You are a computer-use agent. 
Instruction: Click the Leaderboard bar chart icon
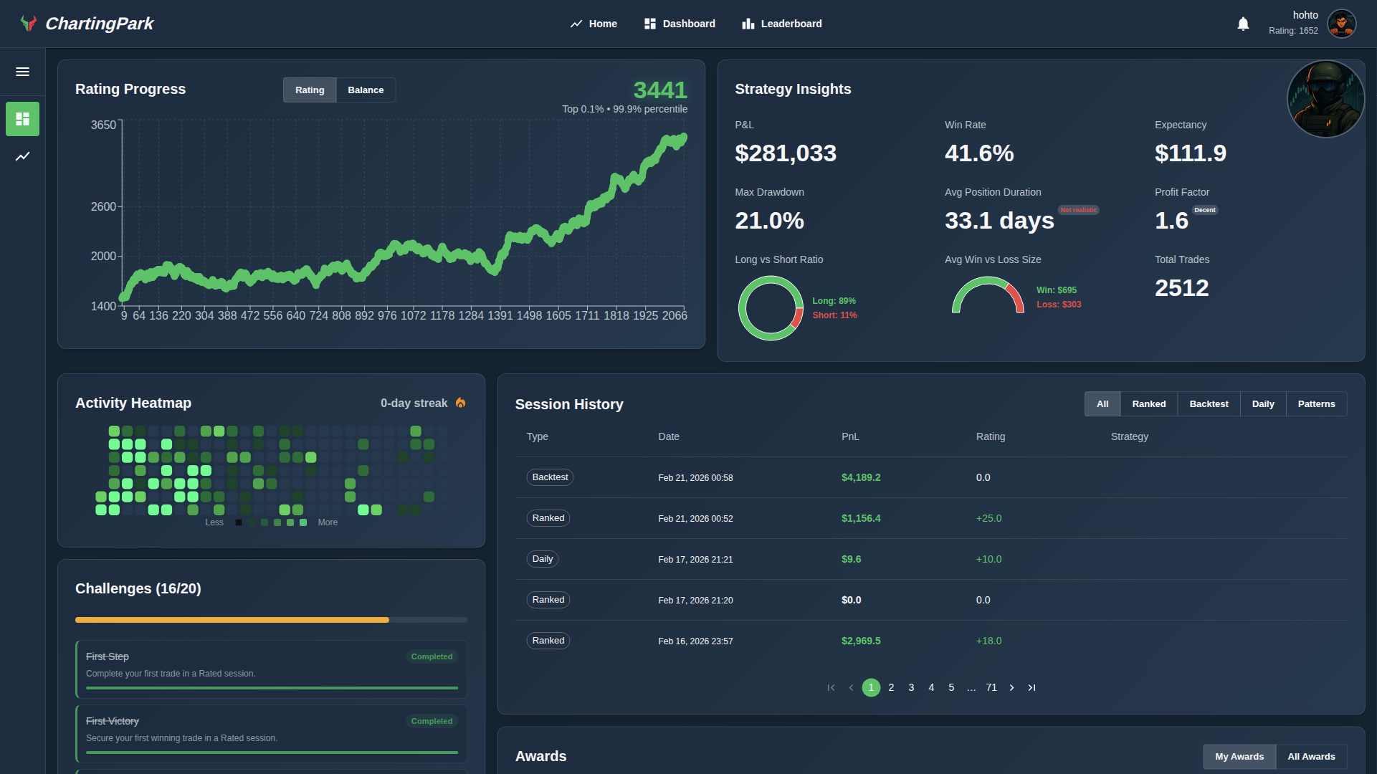click(748, 24)
